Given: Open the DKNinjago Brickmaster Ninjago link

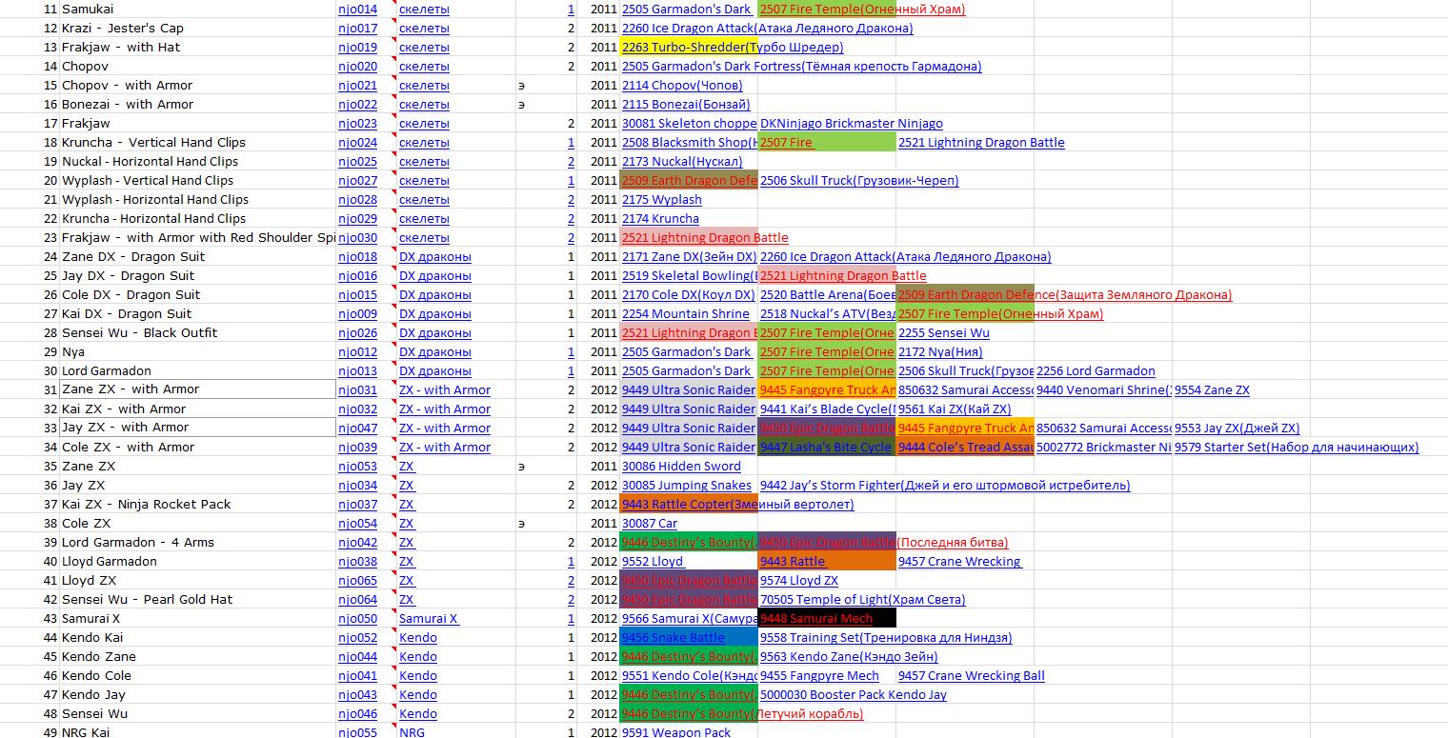Looking at the screenshot, I should pyautogui.click(x=852, y=124).
